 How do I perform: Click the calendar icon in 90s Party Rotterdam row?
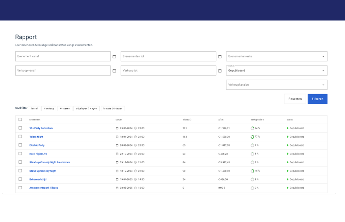117,128
